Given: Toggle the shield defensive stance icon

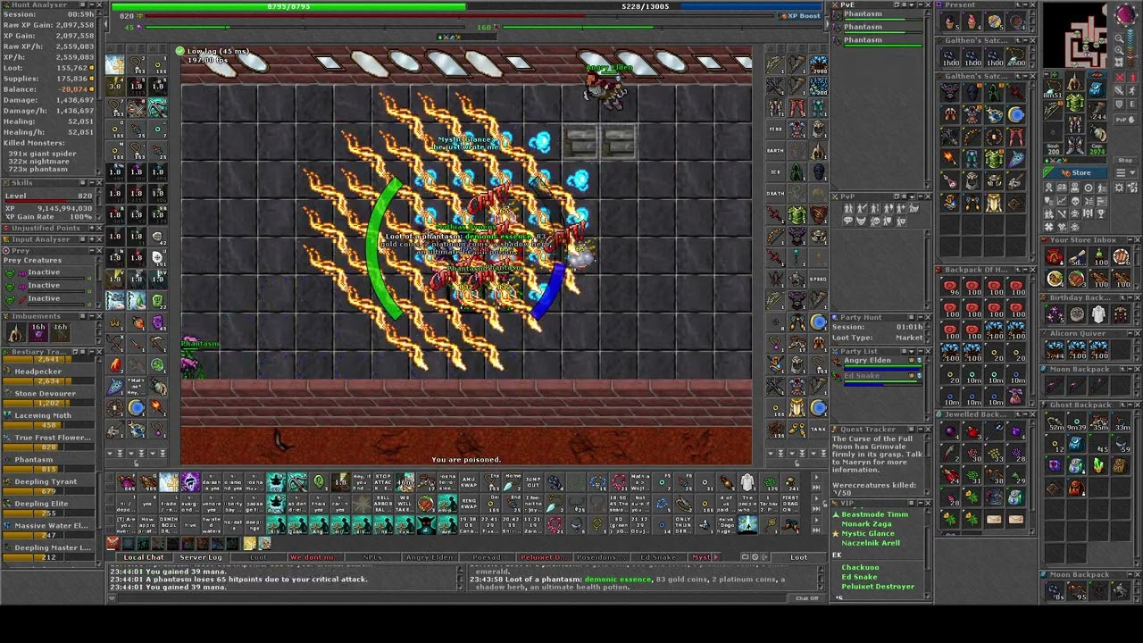Looking at the screenshot, I should pos(1120,104).
